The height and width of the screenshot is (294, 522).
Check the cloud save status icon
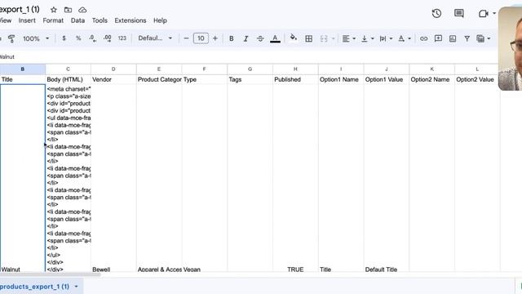tap(82, 10)
